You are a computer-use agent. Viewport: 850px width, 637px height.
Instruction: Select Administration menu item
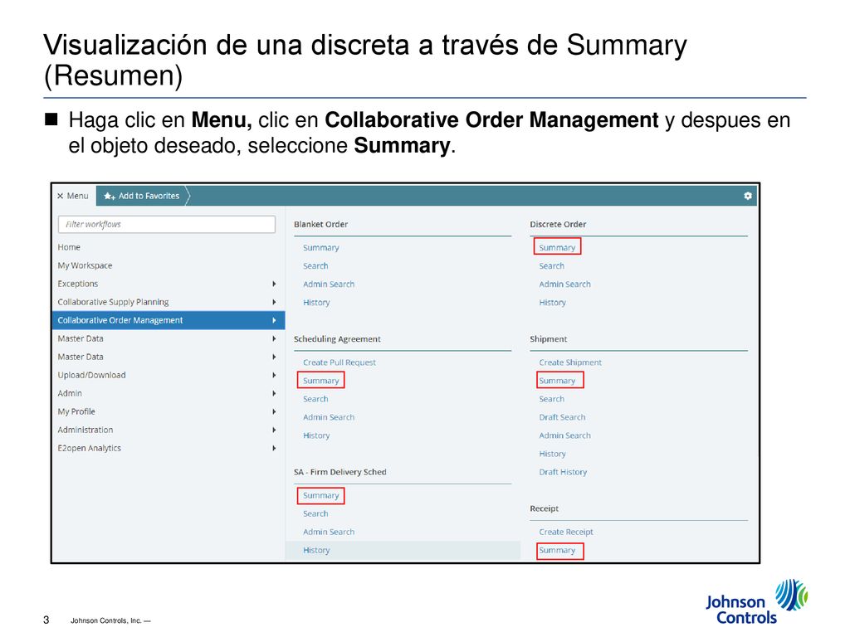tap(85, 430)
